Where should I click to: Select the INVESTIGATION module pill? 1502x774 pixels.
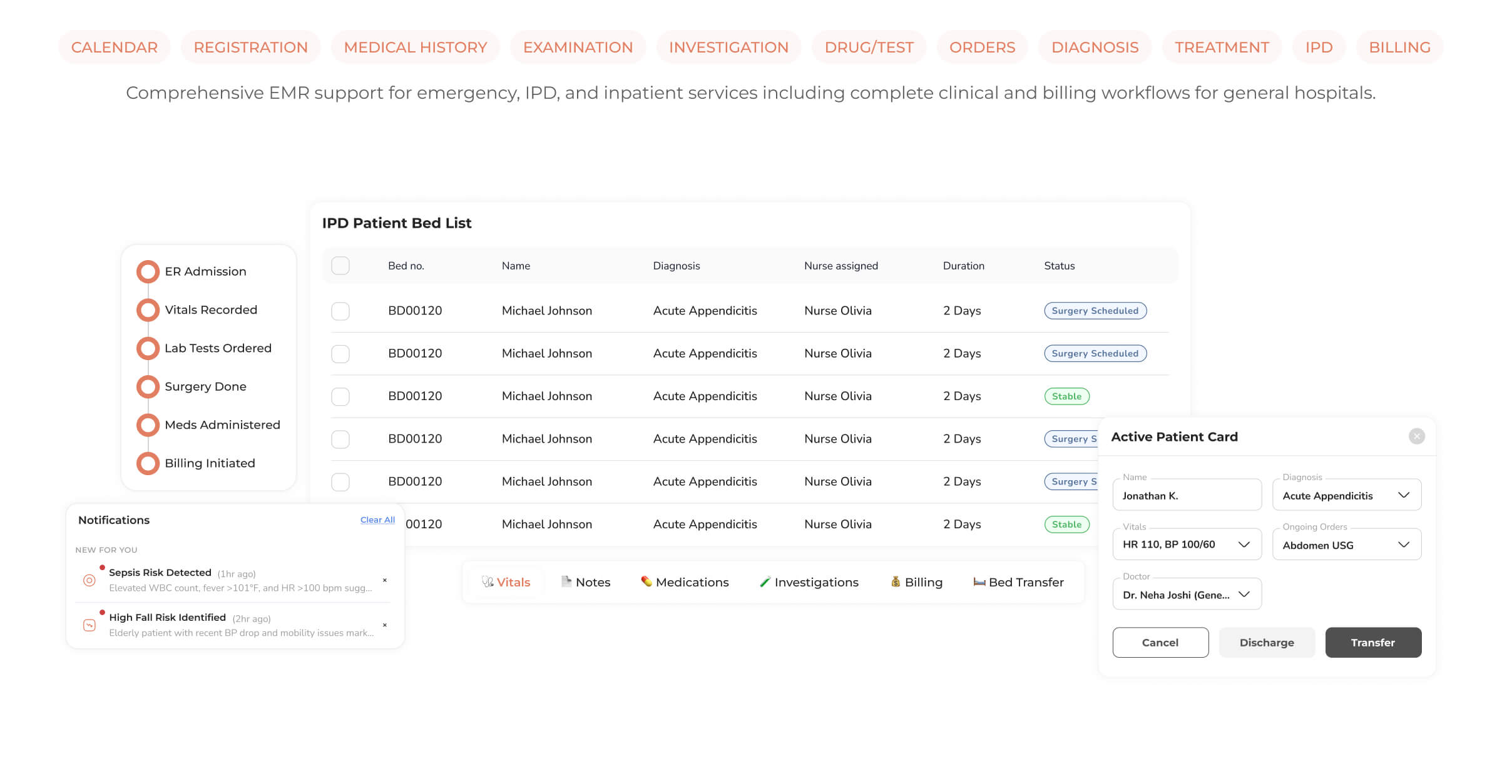coord(728,48)
